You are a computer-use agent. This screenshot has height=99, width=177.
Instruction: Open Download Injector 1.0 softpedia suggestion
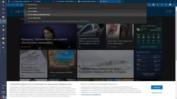85,21
